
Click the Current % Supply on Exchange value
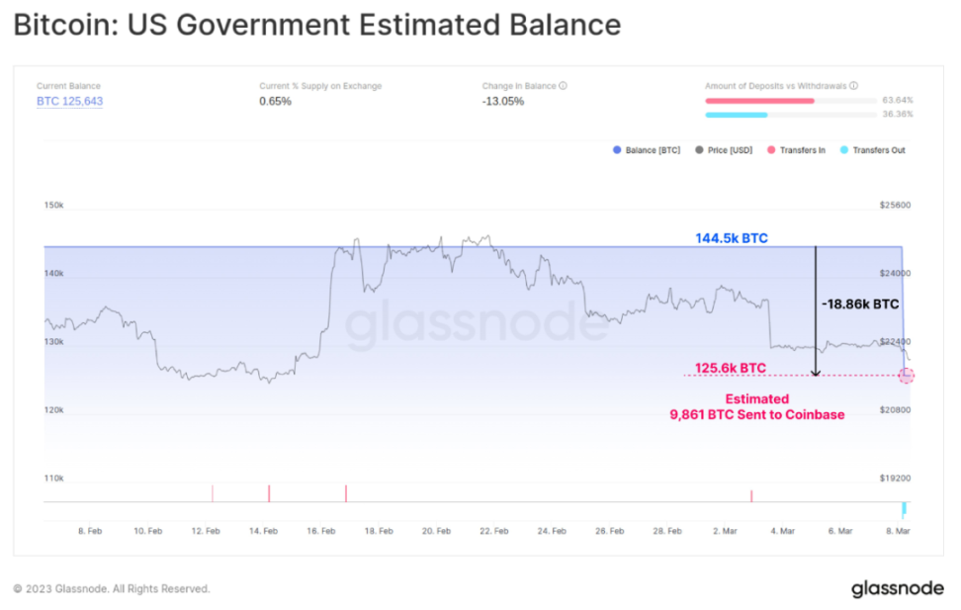275,102
